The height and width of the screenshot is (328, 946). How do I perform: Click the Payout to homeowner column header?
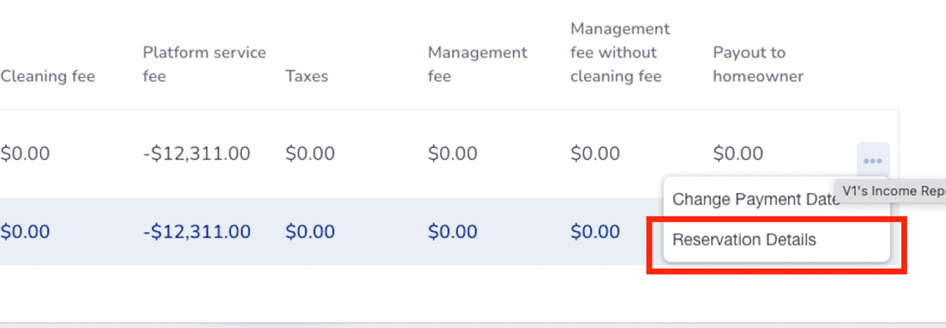click(x=758, y=64)
